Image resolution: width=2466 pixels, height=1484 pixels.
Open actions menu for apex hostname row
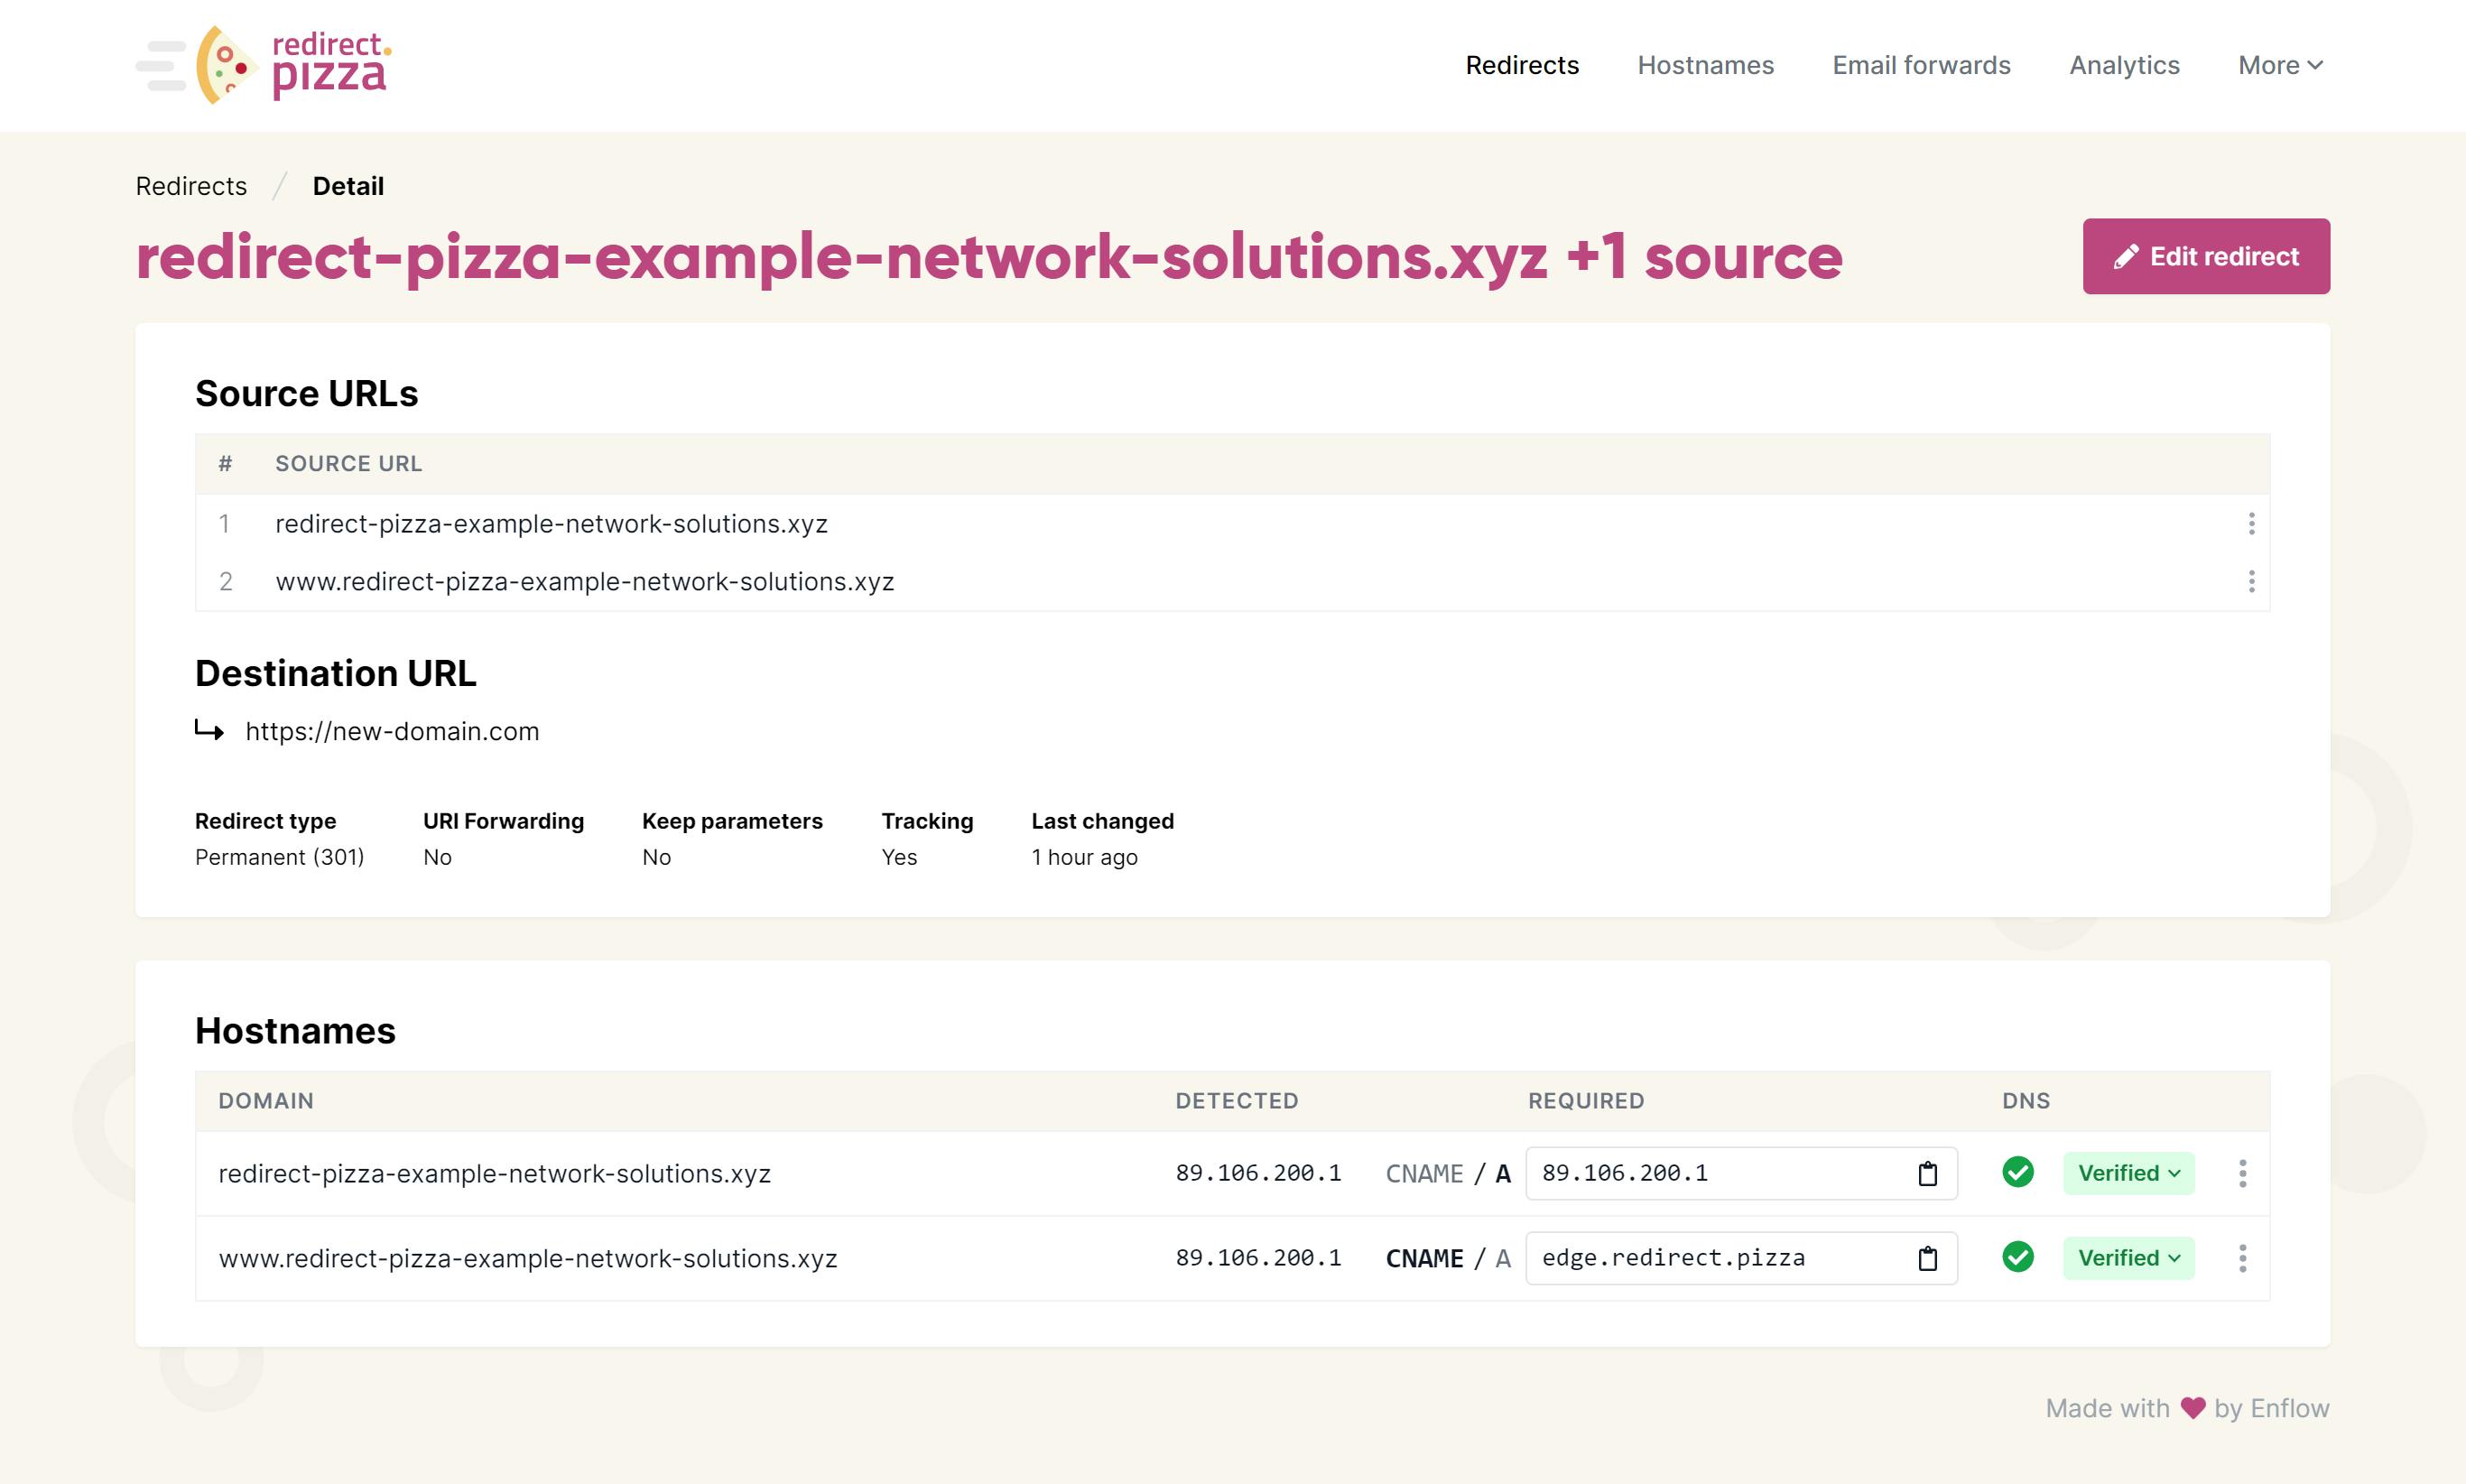click(x=2242, y=1173)
